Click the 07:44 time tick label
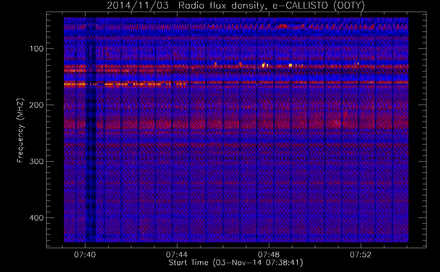 (177, 255)
